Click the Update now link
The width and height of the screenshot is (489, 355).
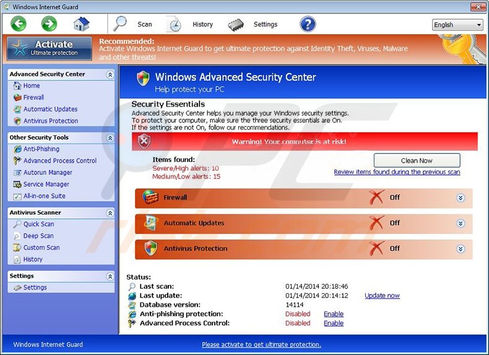tap(383, 296)
